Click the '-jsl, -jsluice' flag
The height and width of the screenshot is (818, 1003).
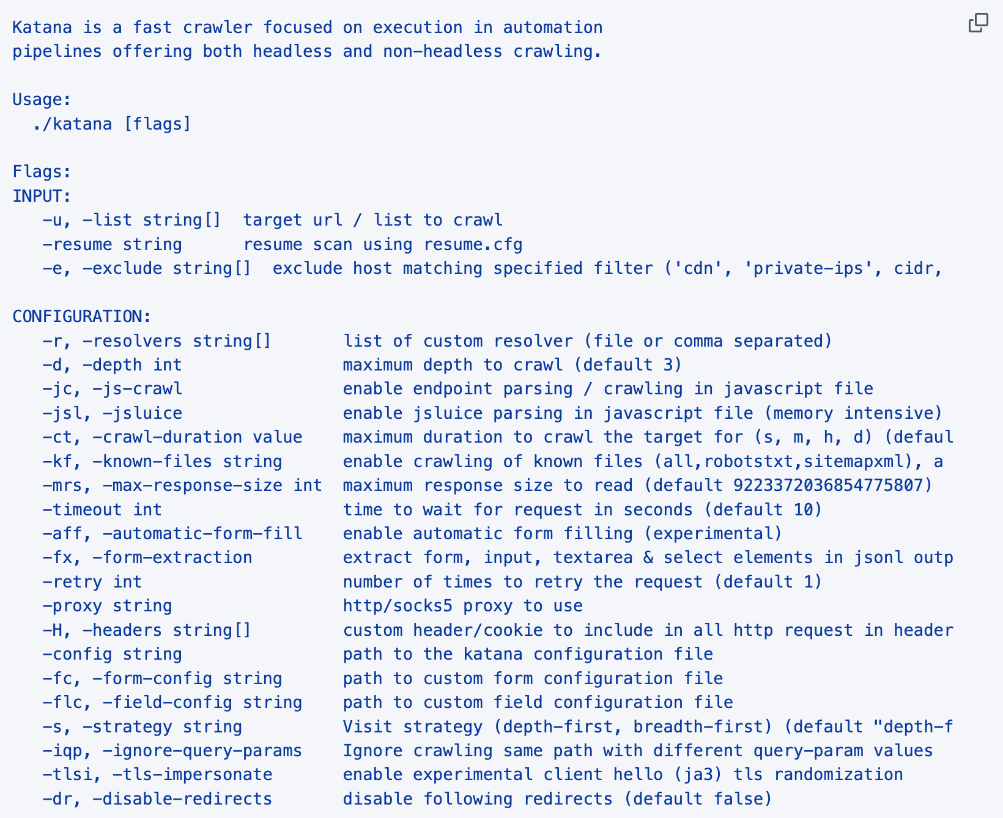(112, 413)
